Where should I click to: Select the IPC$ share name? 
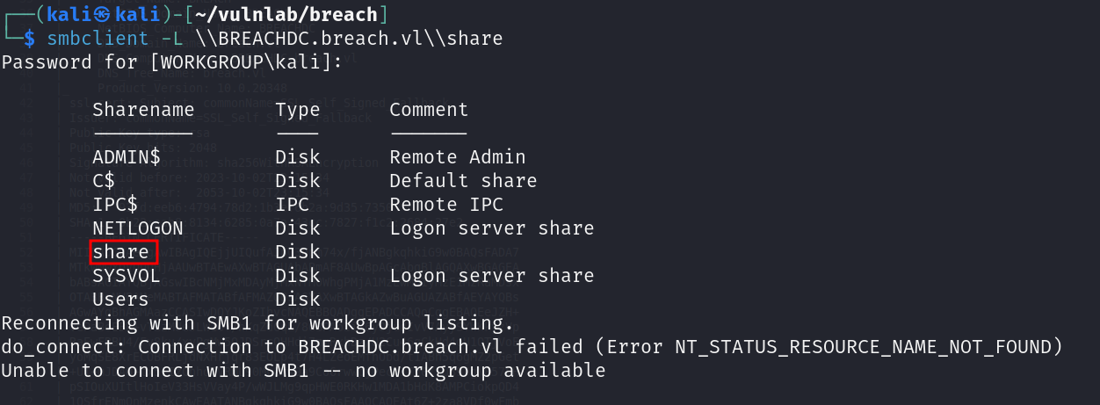(x=115, y=205)
